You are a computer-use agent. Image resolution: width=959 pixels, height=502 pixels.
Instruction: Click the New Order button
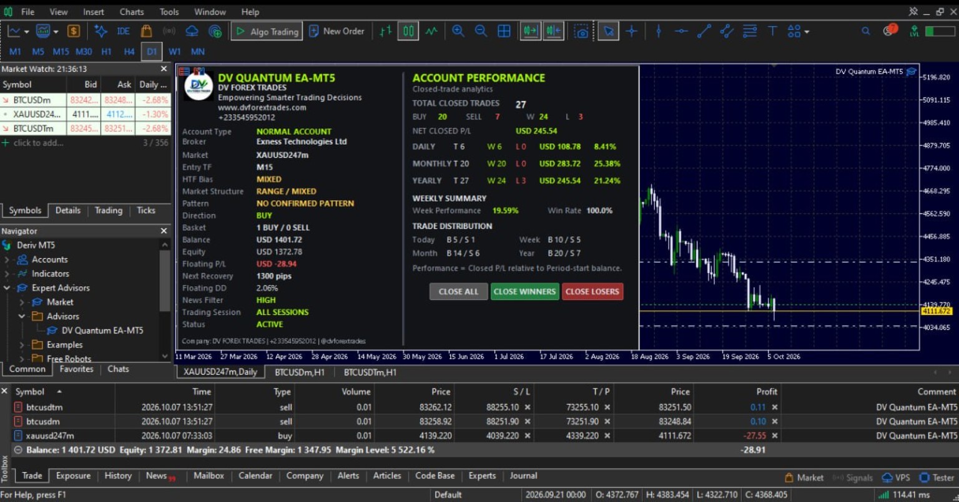pyautogui.click(x=337, y=31)
